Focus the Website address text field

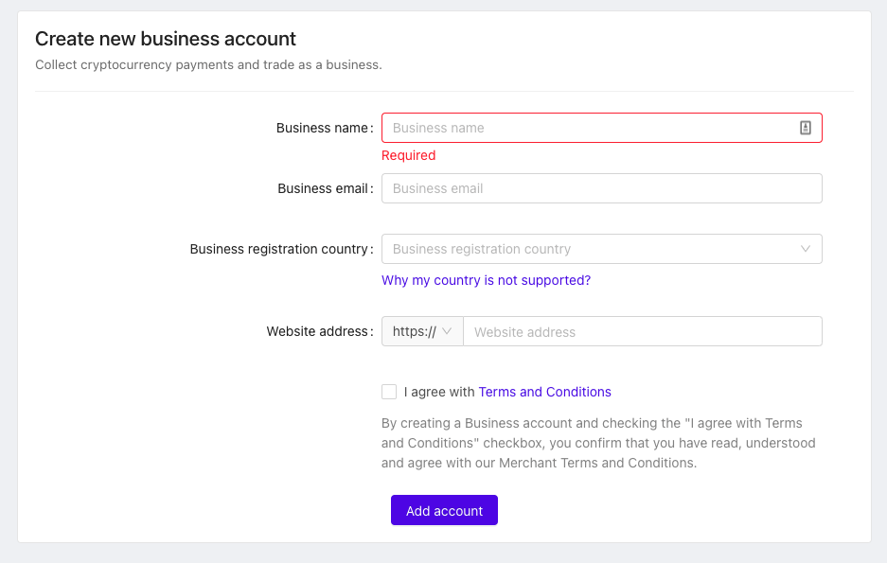[642, 331]
